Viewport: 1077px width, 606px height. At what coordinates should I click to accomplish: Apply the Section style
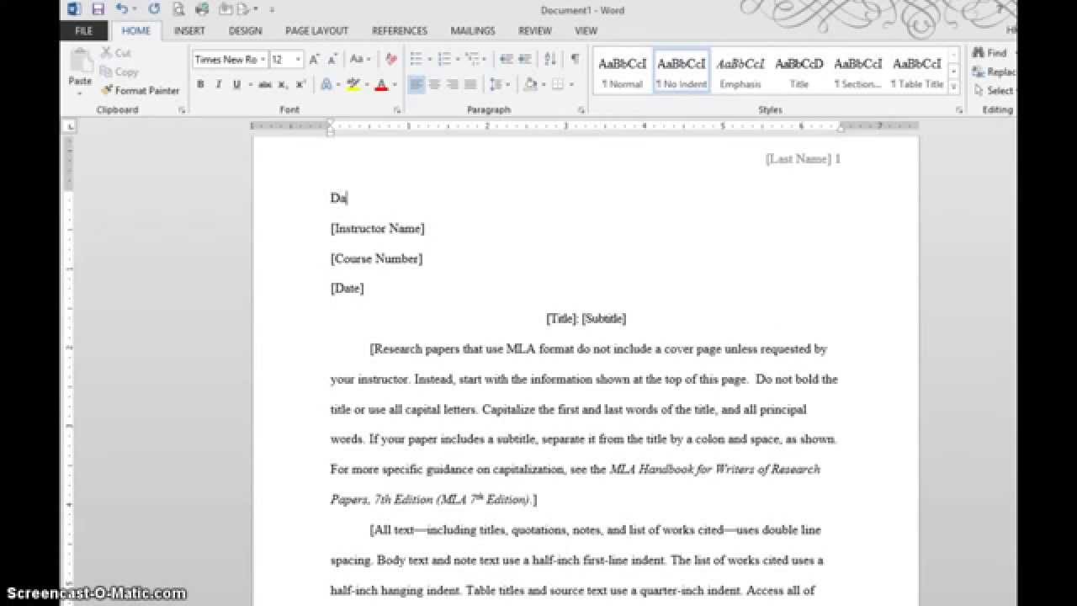click(x=858, y=72)
